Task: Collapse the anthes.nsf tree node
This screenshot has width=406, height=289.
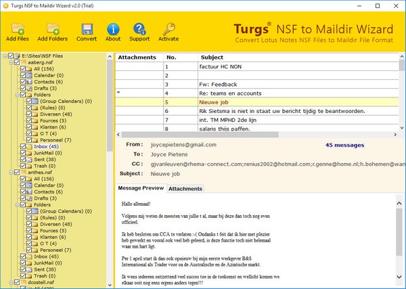Action: point(10,172)
